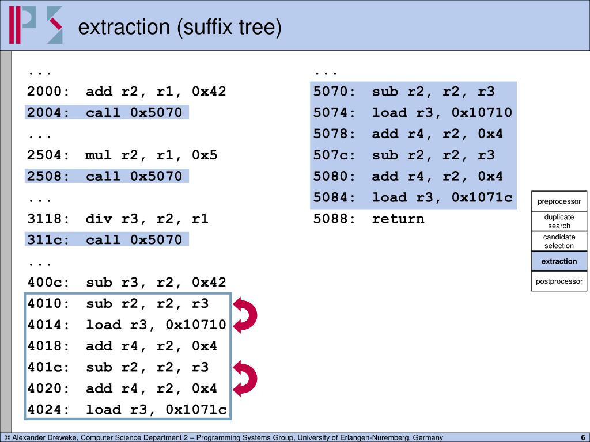Click line '5084: load r3, 0x1071c'
The height and width of the screenshot is (442, 590).
[413, 197]
